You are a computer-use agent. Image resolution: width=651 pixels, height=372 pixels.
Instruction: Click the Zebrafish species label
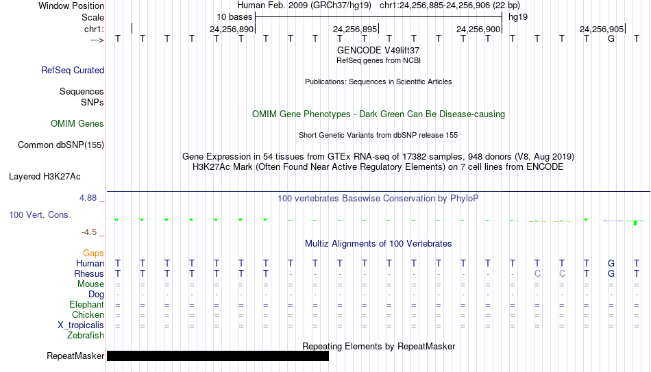[86, 336]
